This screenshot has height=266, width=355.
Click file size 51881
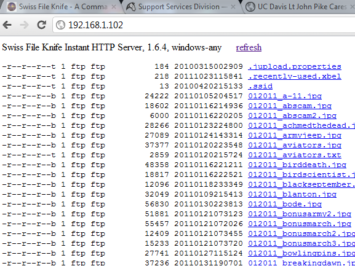click(x=157, y=214)
